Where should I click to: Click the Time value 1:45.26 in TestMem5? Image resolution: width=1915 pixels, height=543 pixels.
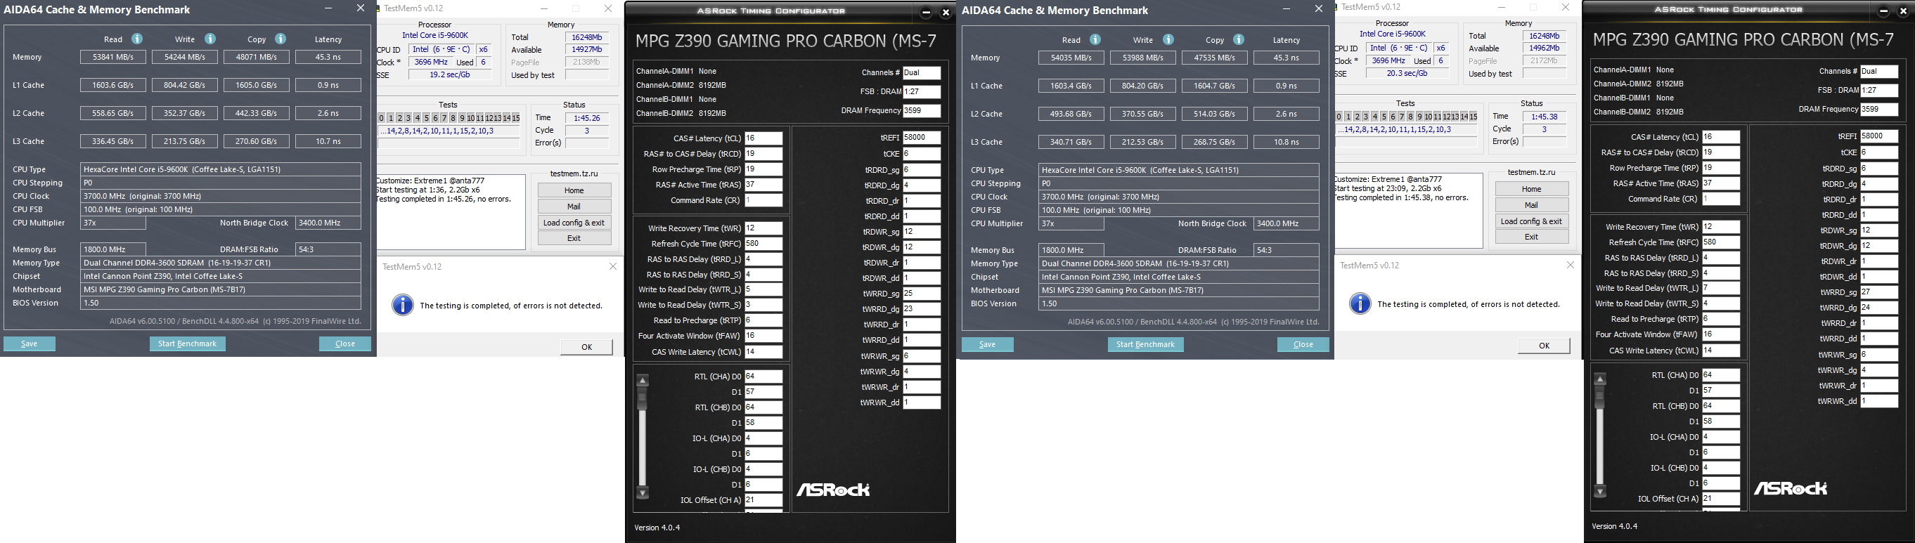[586, 118]
